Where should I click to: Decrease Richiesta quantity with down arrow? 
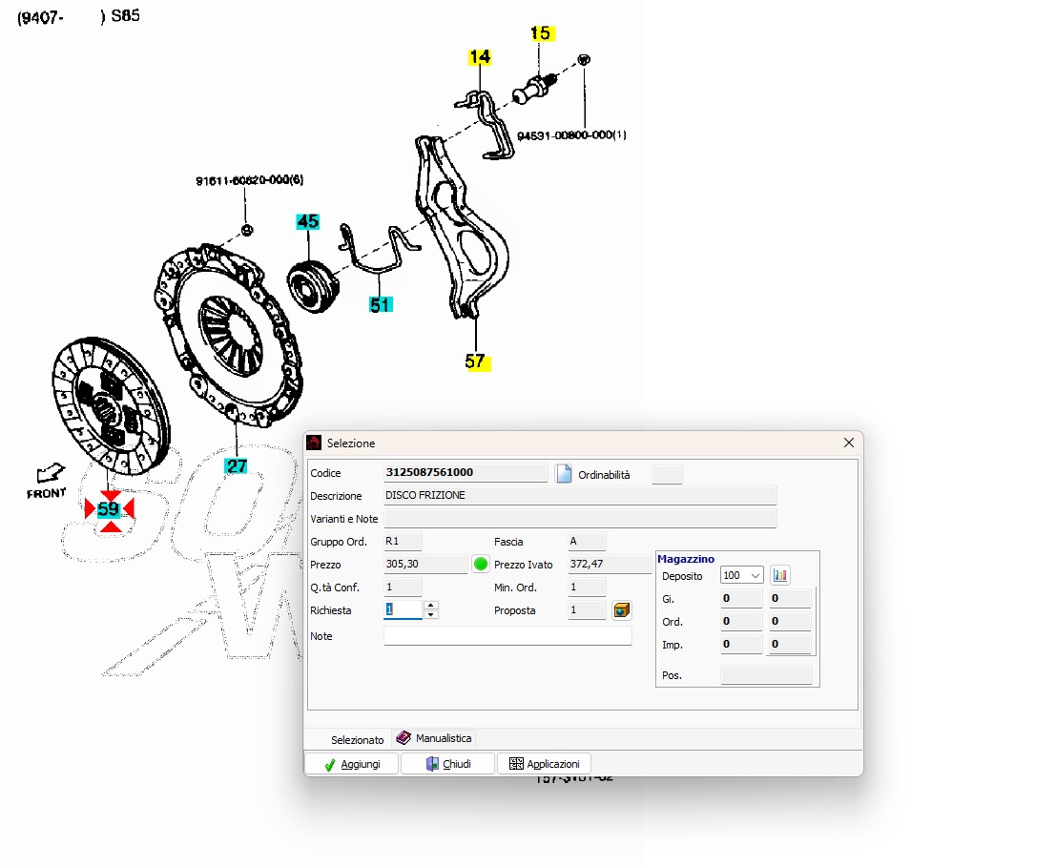(x=431, y=615)
